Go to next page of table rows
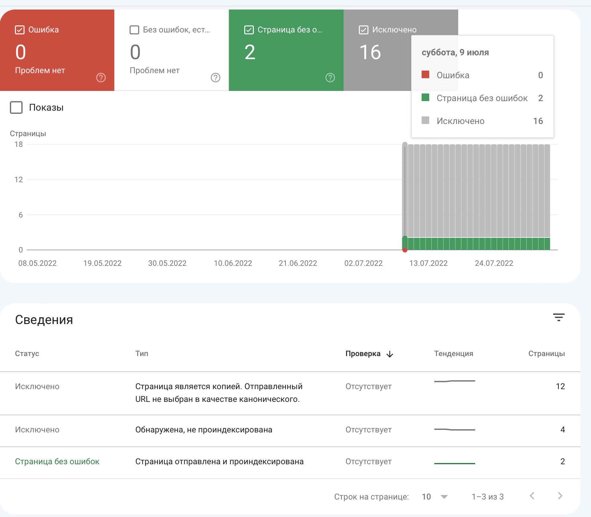Viewport: 591px width, 517px height. (560, 496)
